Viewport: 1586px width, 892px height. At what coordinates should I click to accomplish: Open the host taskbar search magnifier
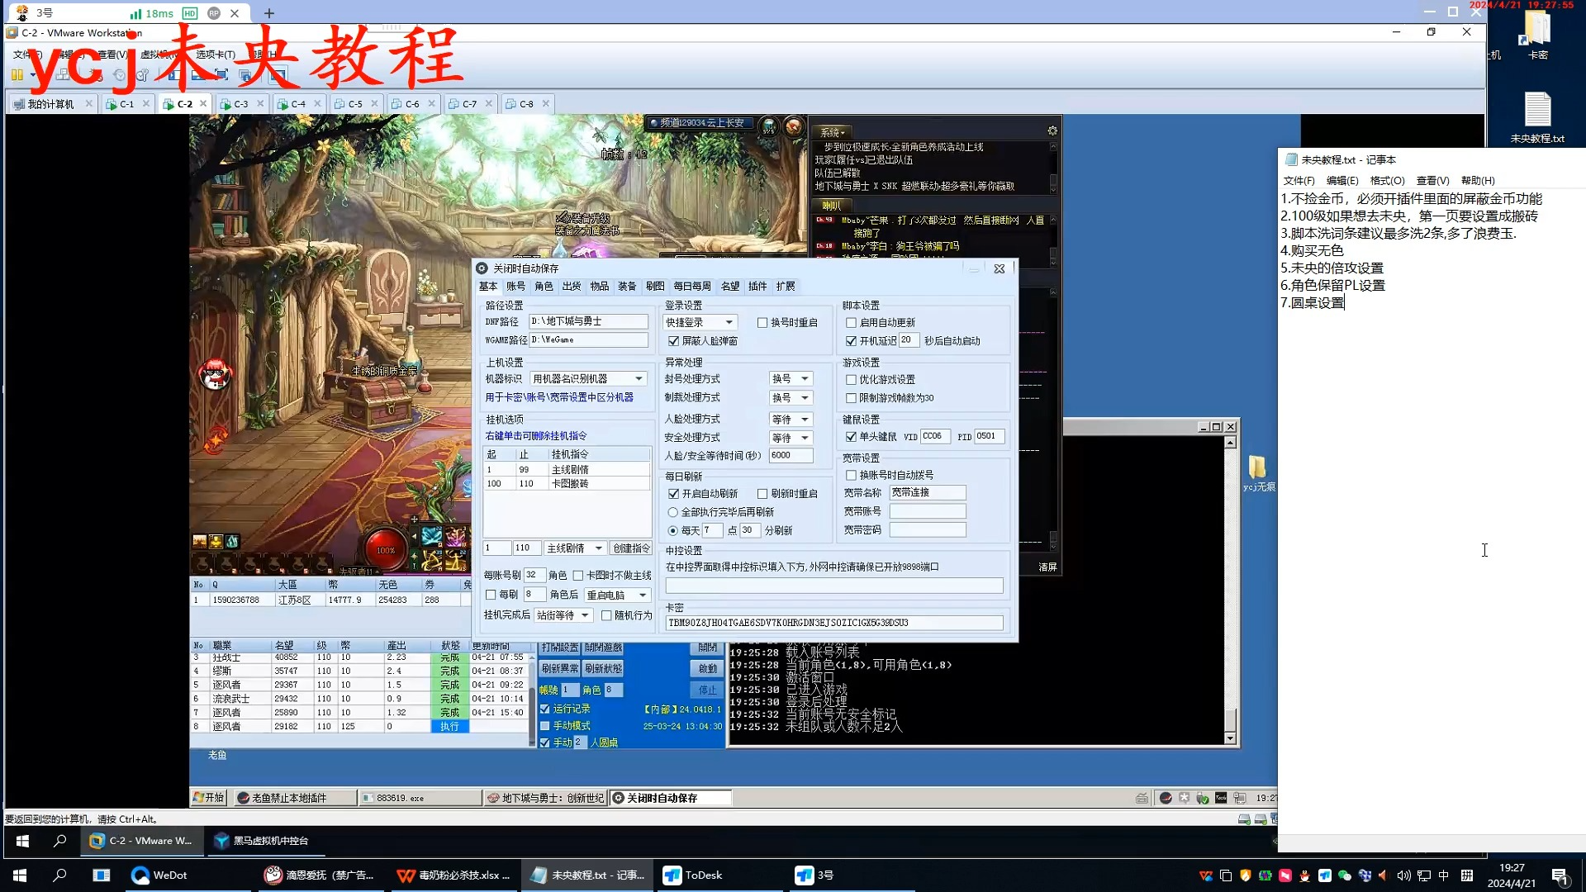(x=59, y=875)
